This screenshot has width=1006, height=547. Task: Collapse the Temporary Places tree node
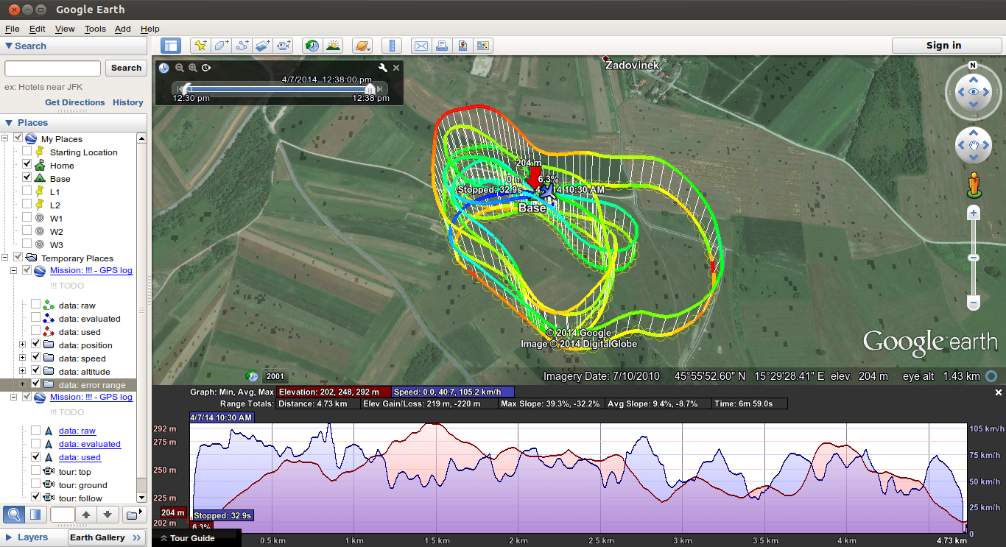pyautogui.click(x=6, y=258)
